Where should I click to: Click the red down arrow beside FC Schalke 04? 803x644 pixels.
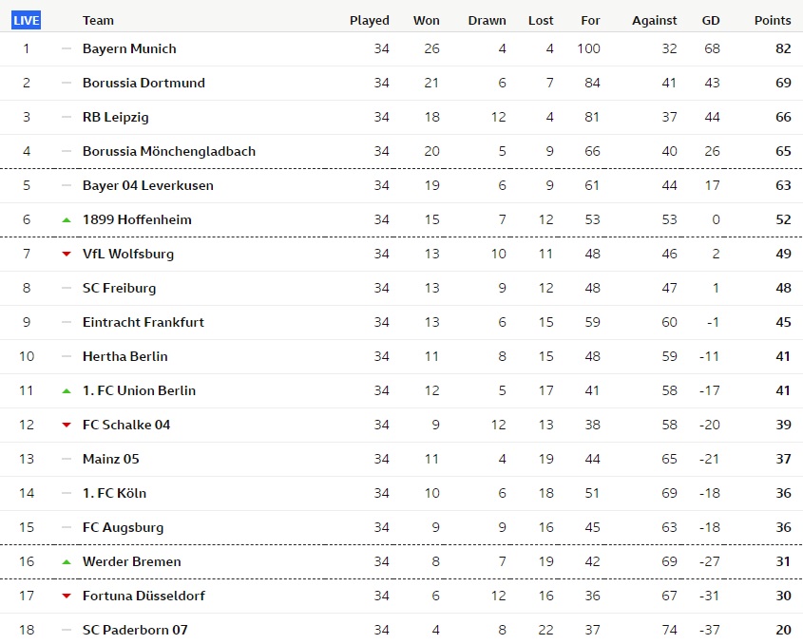(x=67, y=425)
